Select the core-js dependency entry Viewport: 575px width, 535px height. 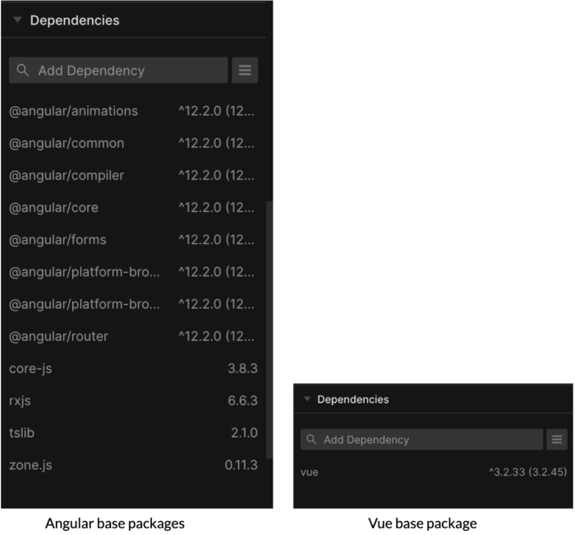(x=31, y=368)
